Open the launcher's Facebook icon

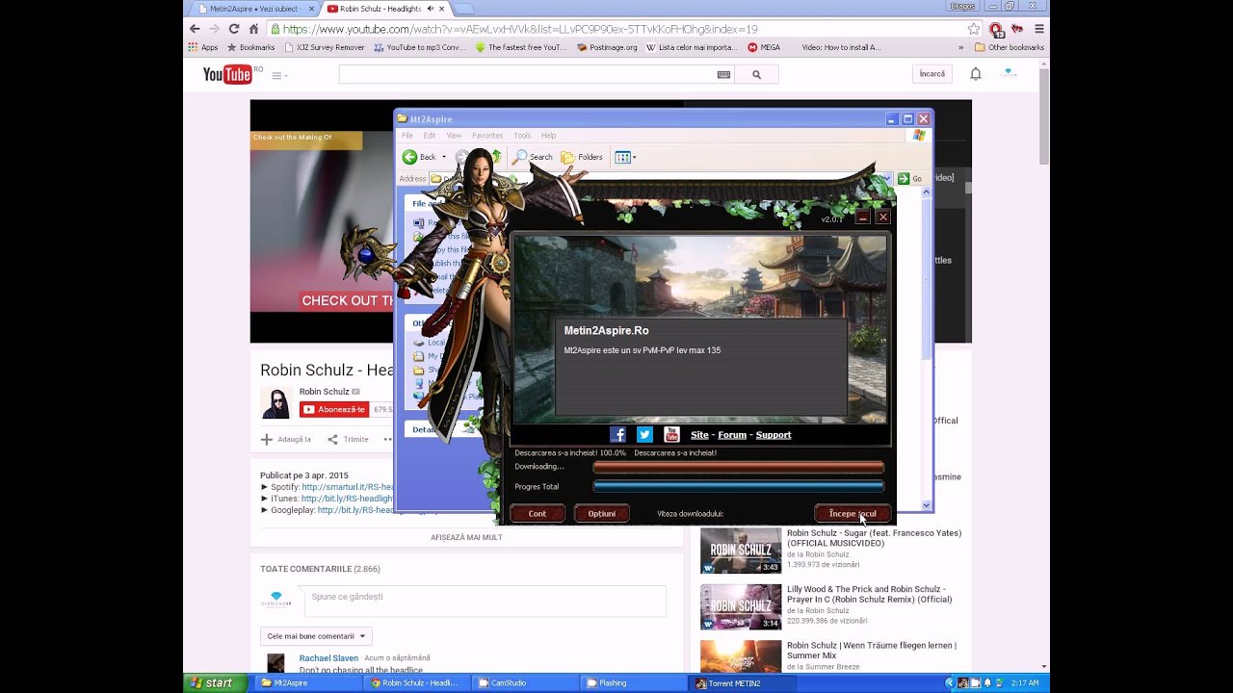(617, 435)
